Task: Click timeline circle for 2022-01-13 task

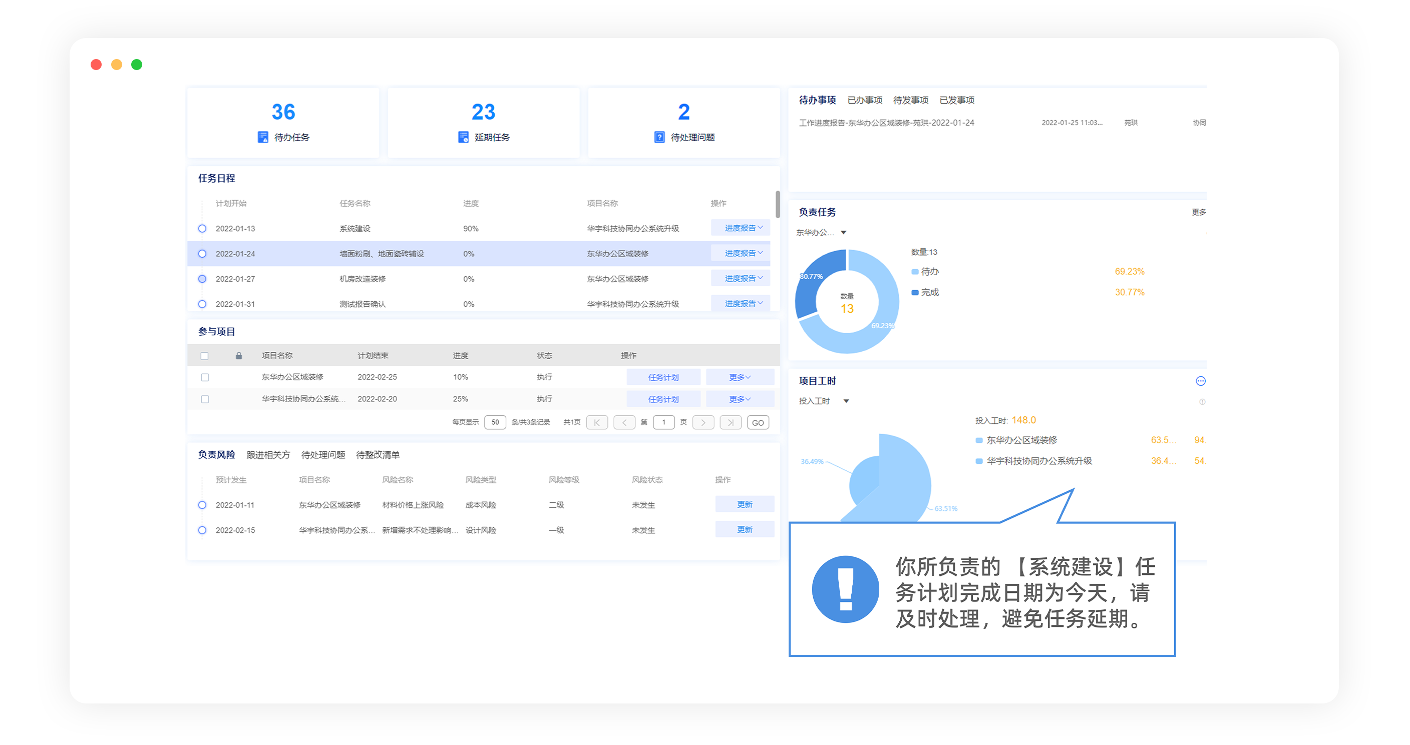Action: [202, 229]
